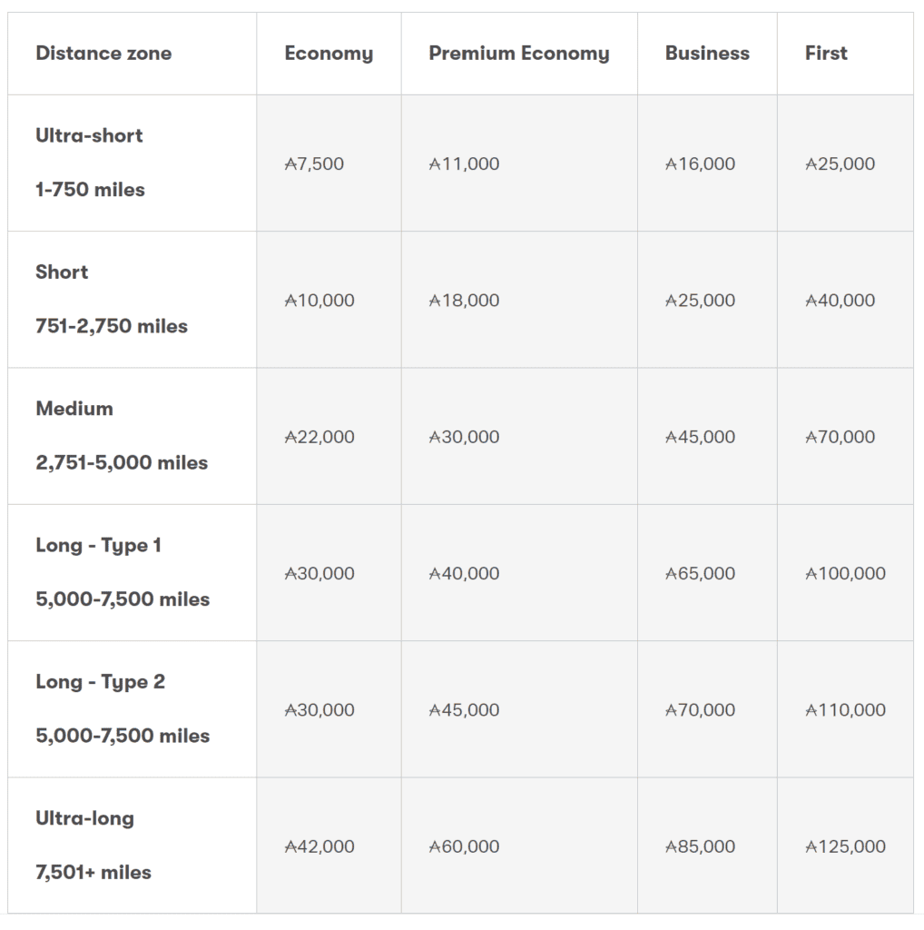This screenshot has height=930, width=924.
Task: Select the Medium zone row label
Action: click(74, 409)
